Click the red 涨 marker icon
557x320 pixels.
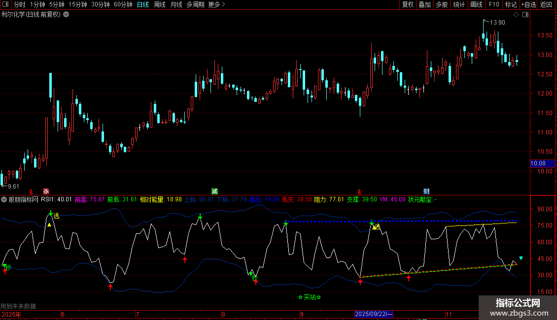coord(46,191)
